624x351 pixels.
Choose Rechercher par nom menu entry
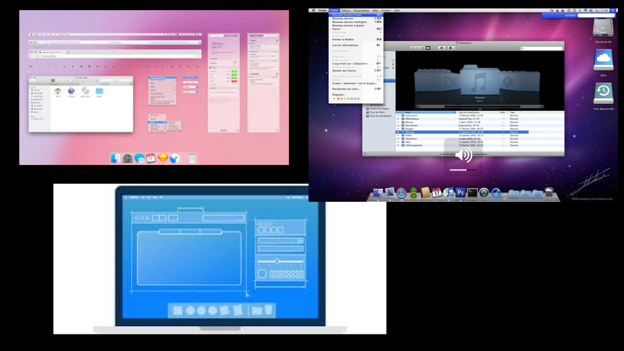click(356, 89)
